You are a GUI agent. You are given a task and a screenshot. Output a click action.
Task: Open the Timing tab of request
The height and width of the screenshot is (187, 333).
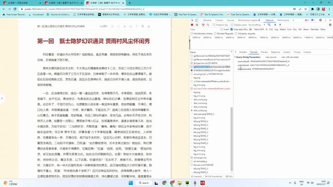click(x=297, y=52)
